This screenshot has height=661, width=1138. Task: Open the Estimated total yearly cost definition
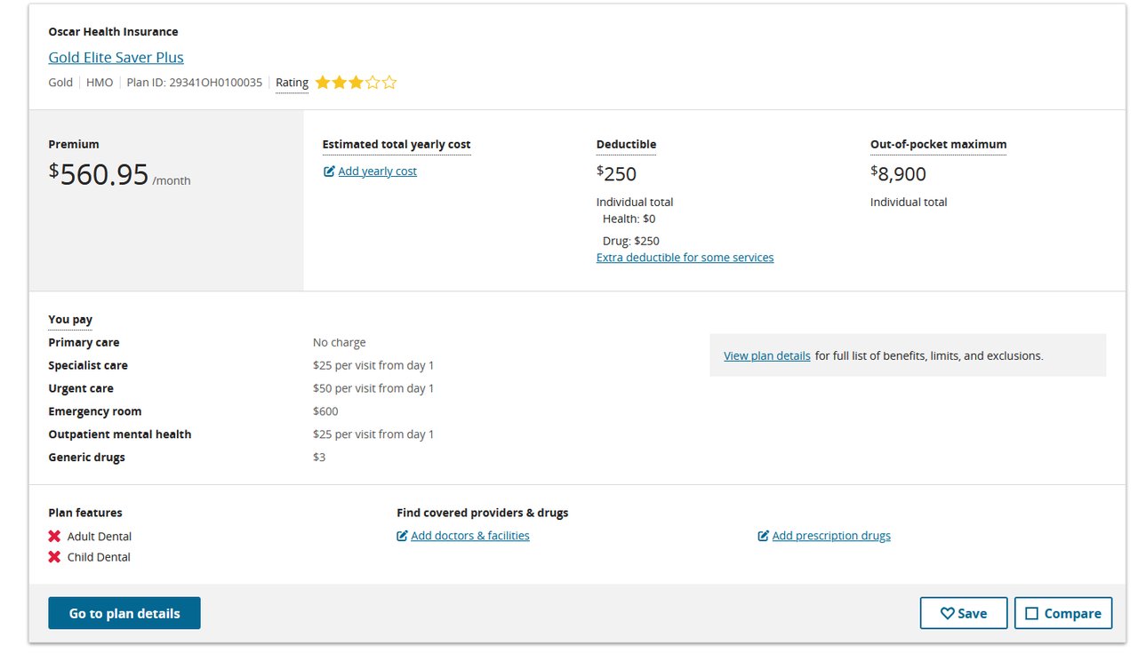coord(397,144)
